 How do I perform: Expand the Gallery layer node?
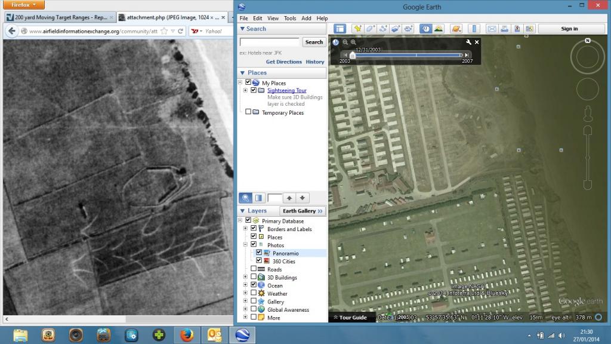click(x=245, y=301)
